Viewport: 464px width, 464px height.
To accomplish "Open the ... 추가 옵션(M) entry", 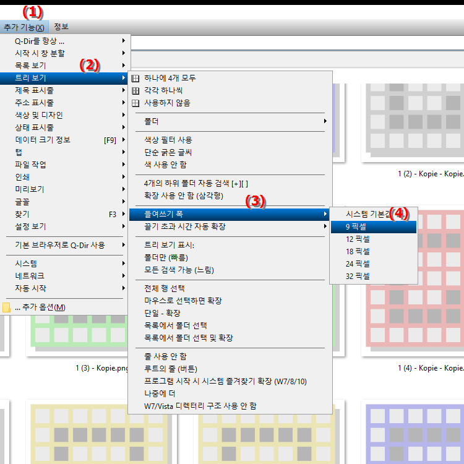I will click(64, 307).
